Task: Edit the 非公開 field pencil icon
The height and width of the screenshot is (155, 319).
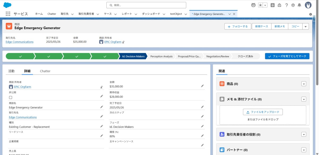Action: 102,96
